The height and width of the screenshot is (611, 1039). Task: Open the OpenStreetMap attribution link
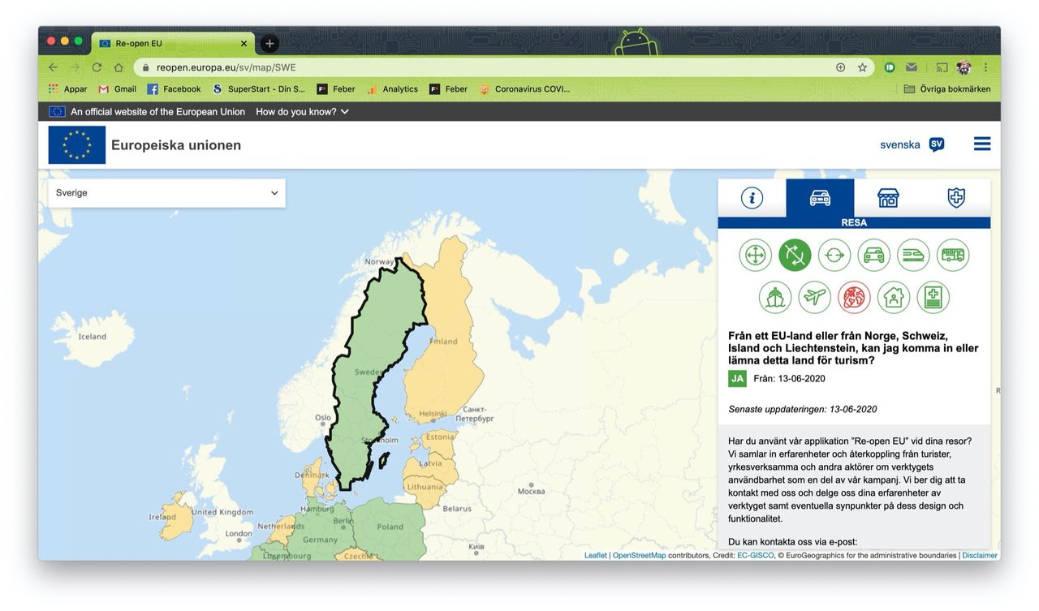click(639, 556)
